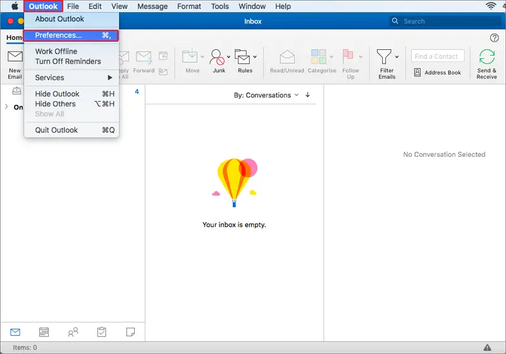Open the Outlook menu in menu bar
Image resolution: width=506 pixels, height=354 pixels.
click(x=43, y=6)
